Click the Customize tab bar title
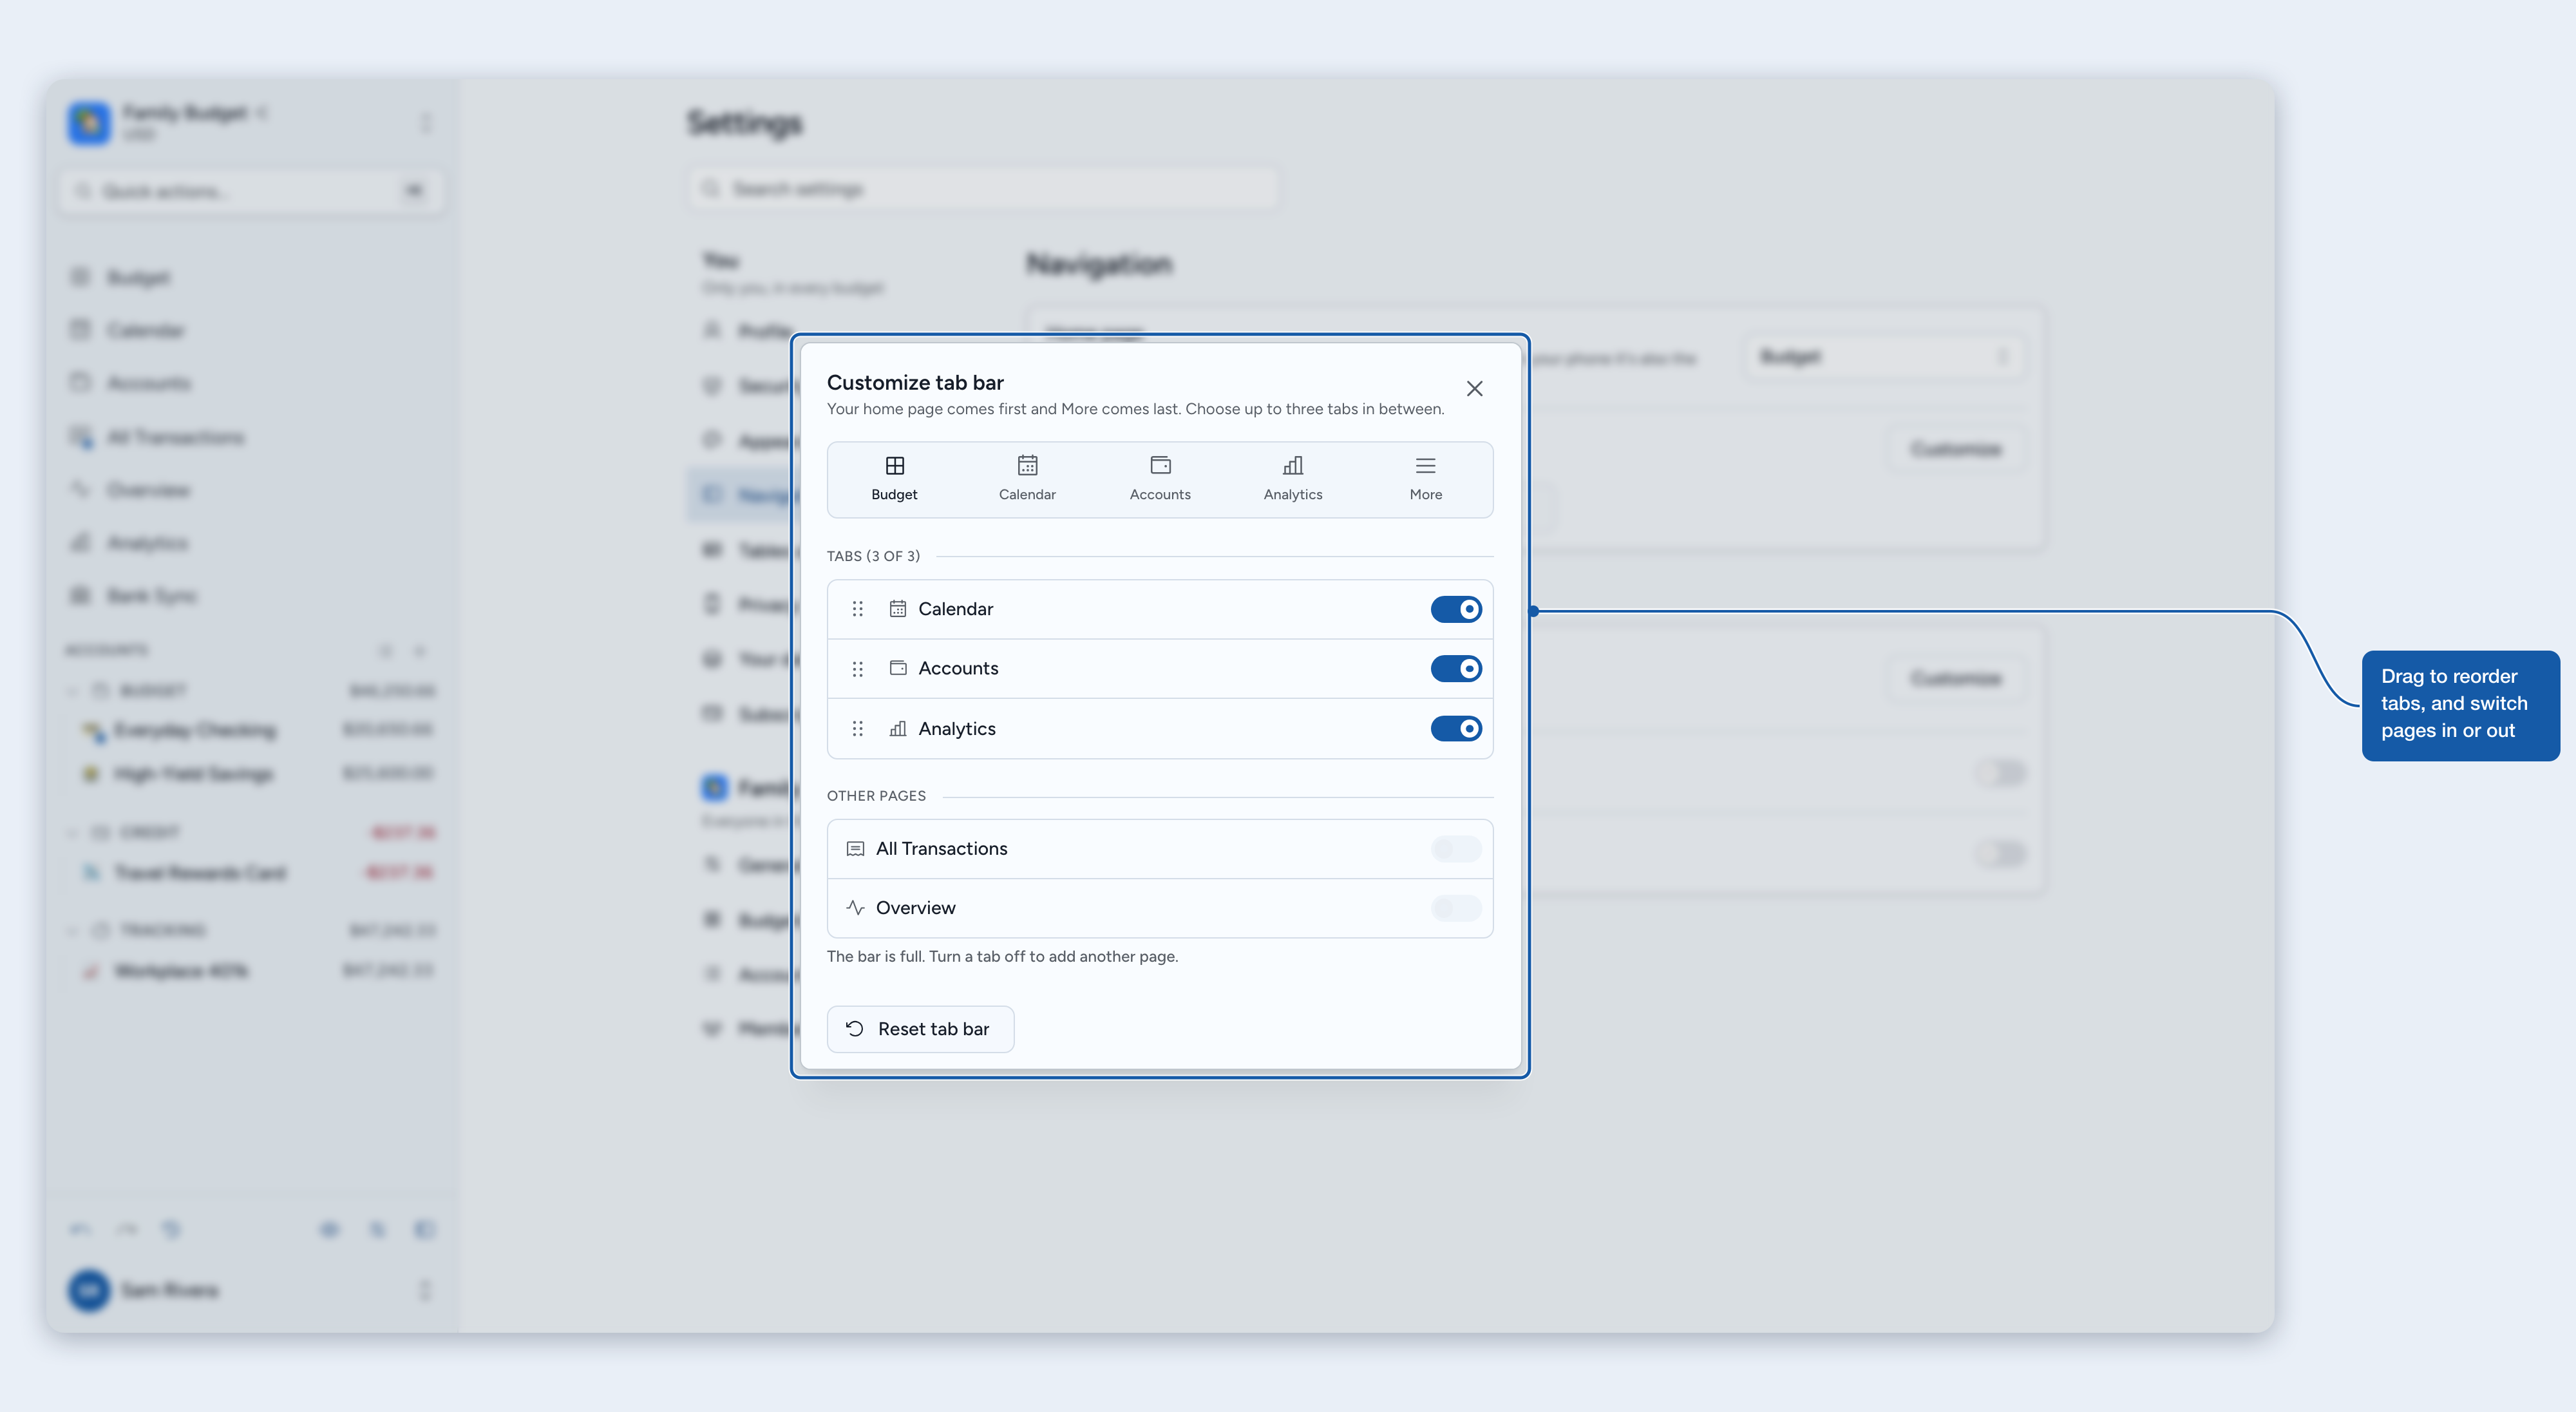 [915, 382]
